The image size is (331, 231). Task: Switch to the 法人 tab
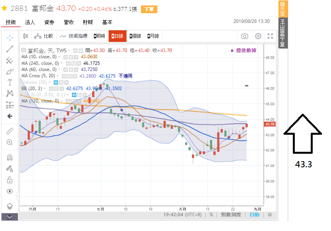30,22
